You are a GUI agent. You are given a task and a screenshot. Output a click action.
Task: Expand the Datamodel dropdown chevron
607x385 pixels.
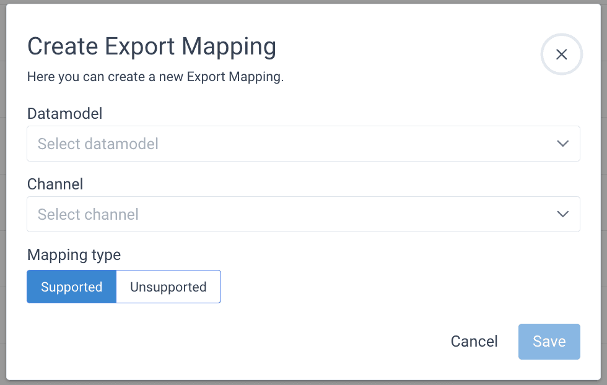[x=562, y=144]
